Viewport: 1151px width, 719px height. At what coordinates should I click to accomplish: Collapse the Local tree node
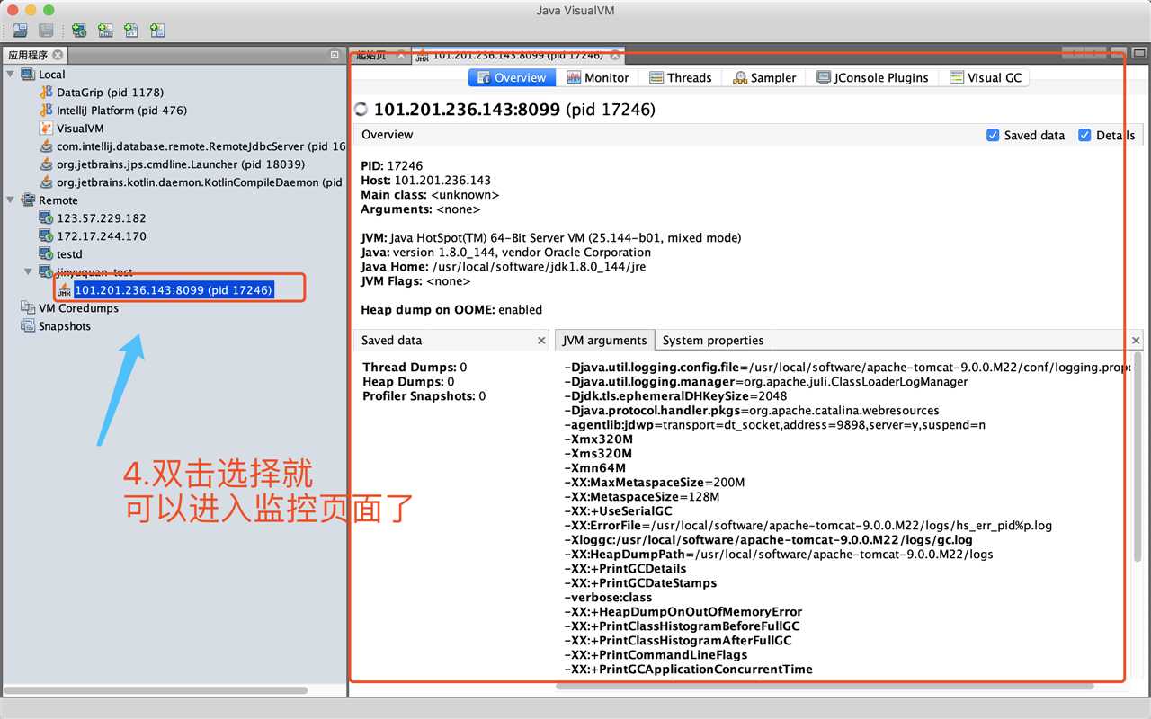tap(10, 75)
